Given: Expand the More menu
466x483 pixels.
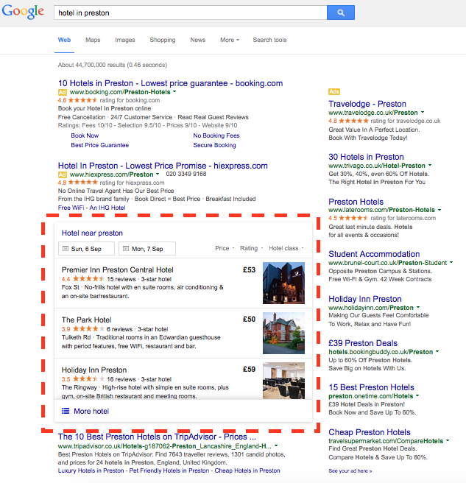Looking at the screenshot, I should (x=230, y=40).
